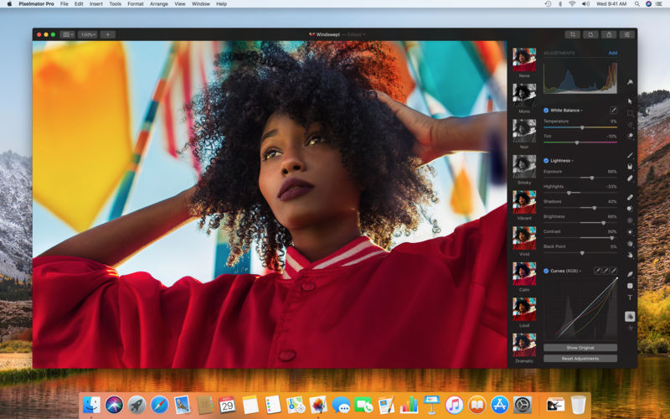The height and width of the screenshot is (419, 670).
Task: Select the Paint Bucket fill tool
Action: 630,166
